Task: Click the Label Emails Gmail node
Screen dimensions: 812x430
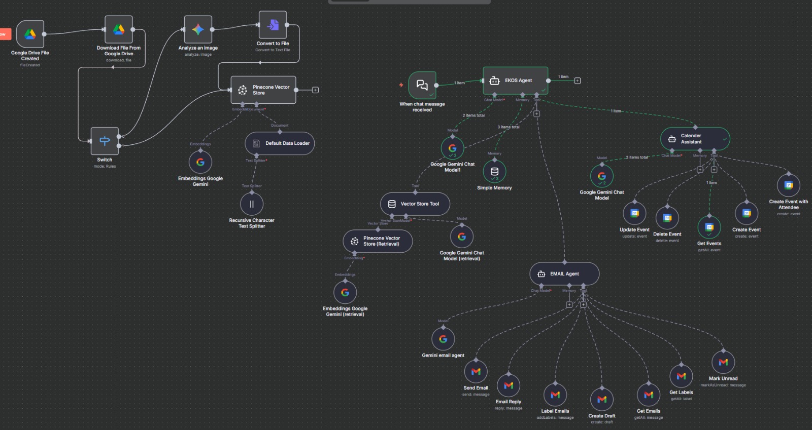Action: pos(555,395)
